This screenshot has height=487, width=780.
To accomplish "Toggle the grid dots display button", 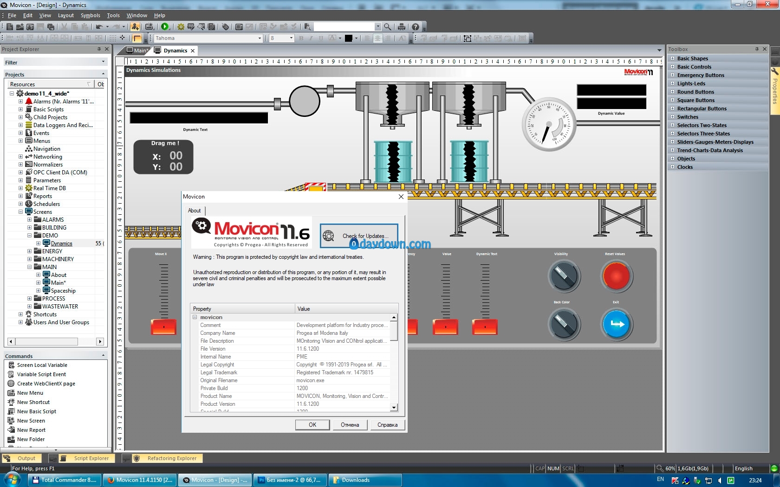I will 113,38.
